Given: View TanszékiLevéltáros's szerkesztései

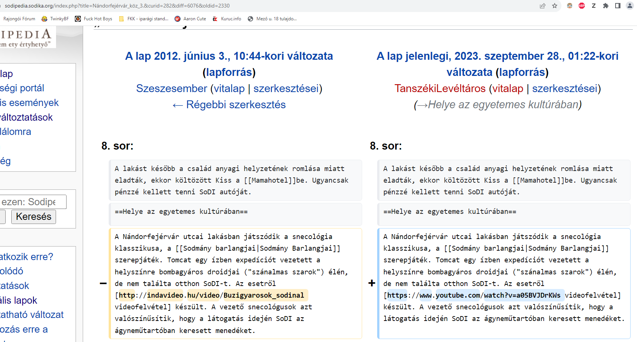Looking at the screenshot, I should pos(565,88).
